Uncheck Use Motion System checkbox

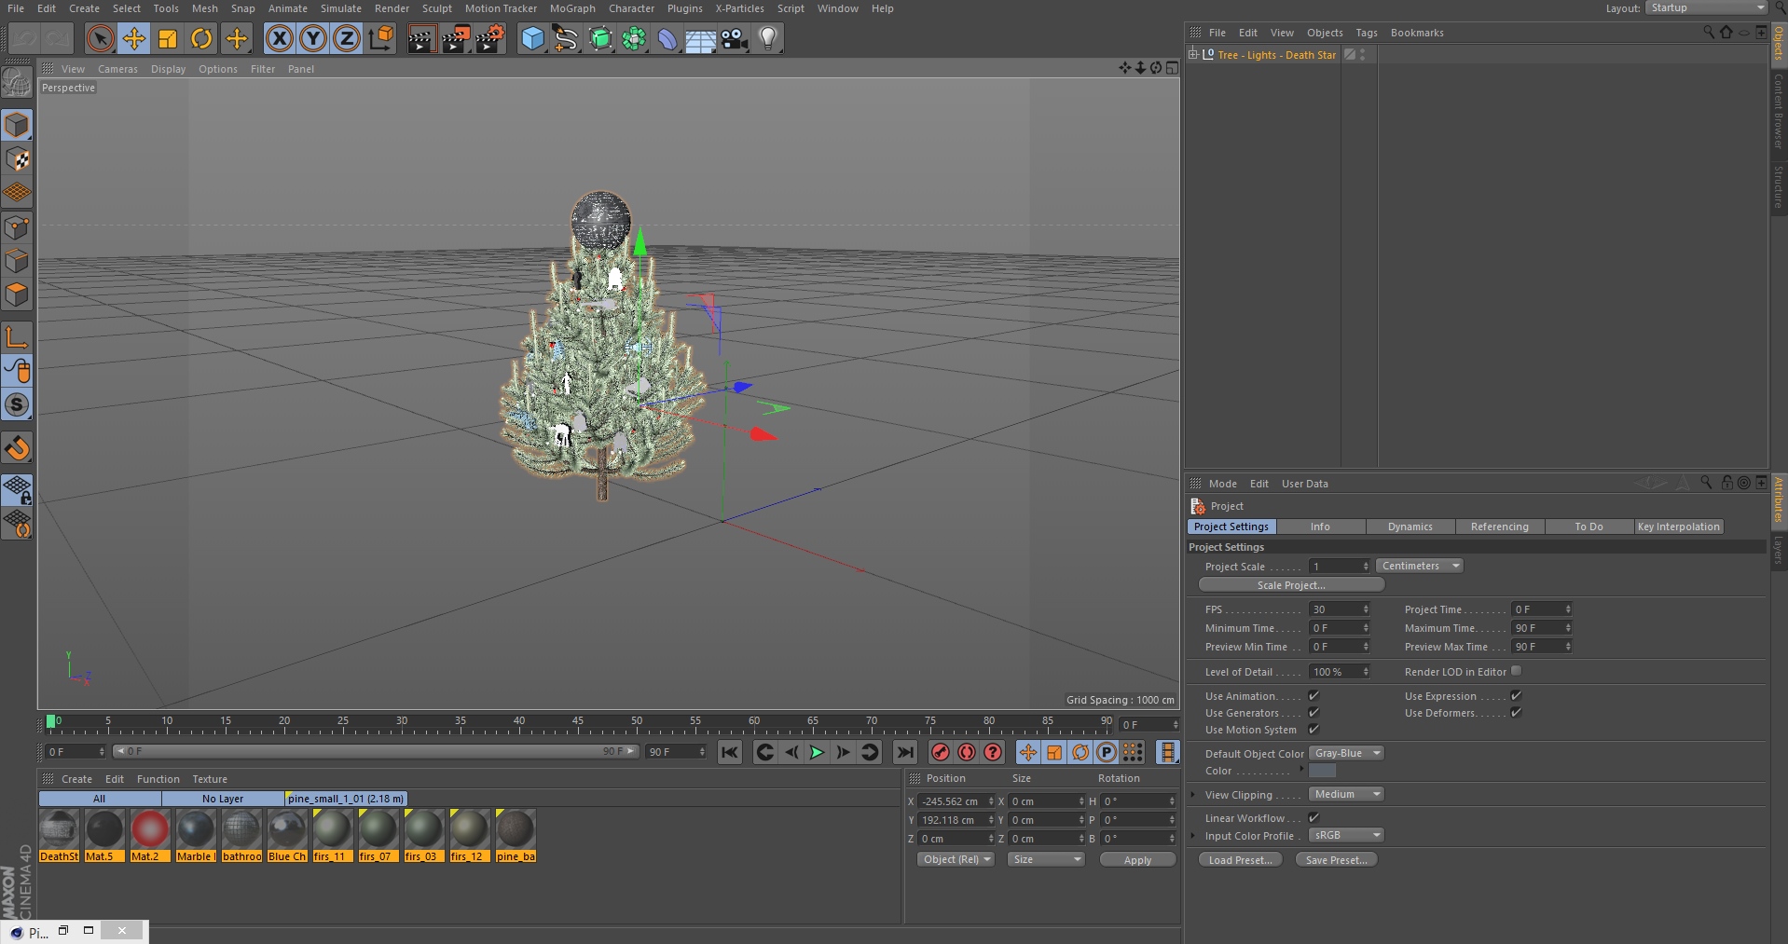1313,729
